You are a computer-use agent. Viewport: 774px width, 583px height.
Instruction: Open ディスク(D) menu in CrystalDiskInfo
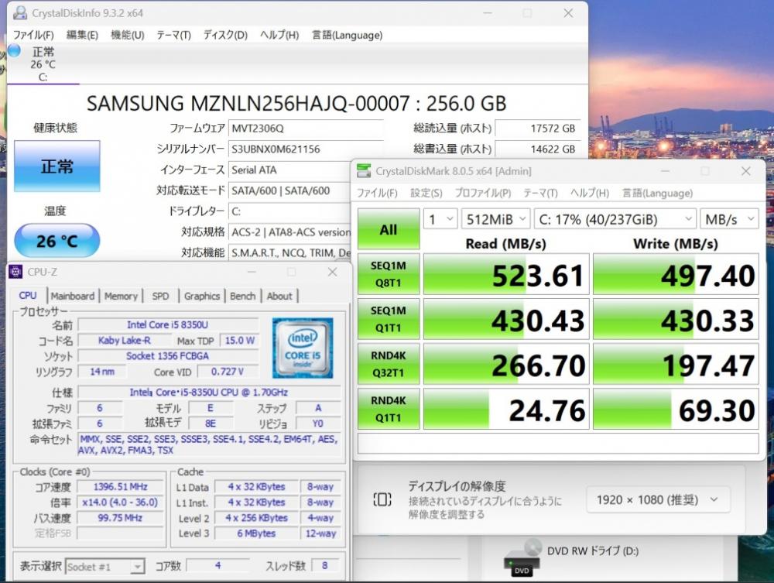tap(225, 35)
